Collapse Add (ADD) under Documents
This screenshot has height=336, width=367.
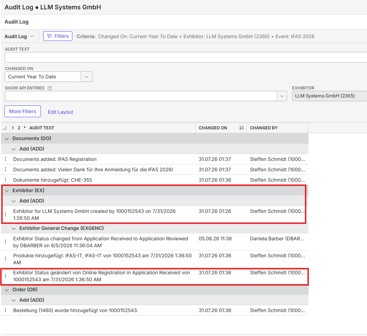pos(14,149)
